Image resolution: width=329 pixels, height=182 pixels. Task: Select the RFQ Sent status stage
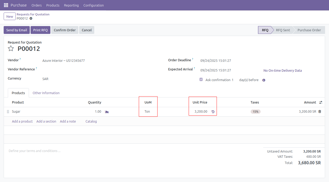(283, 30)
